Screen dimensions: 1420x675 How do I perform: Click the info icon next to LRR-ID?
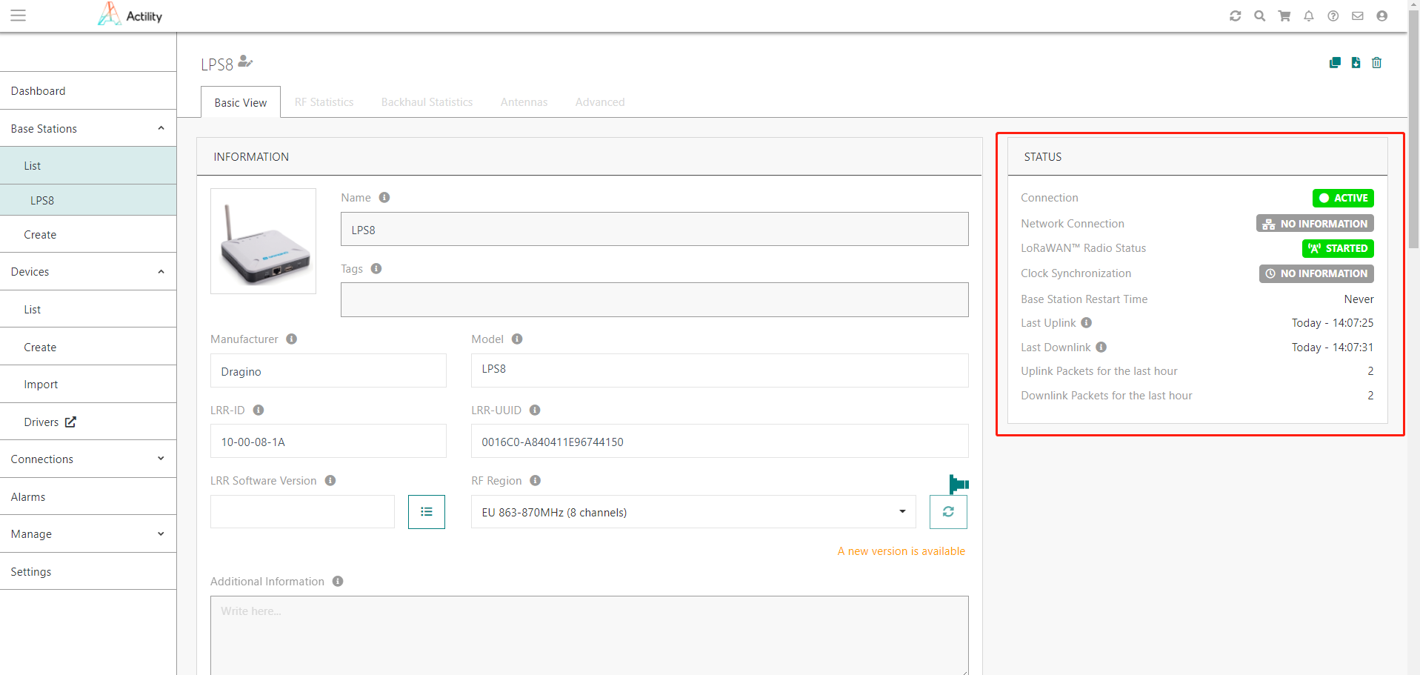pos(259,410)
